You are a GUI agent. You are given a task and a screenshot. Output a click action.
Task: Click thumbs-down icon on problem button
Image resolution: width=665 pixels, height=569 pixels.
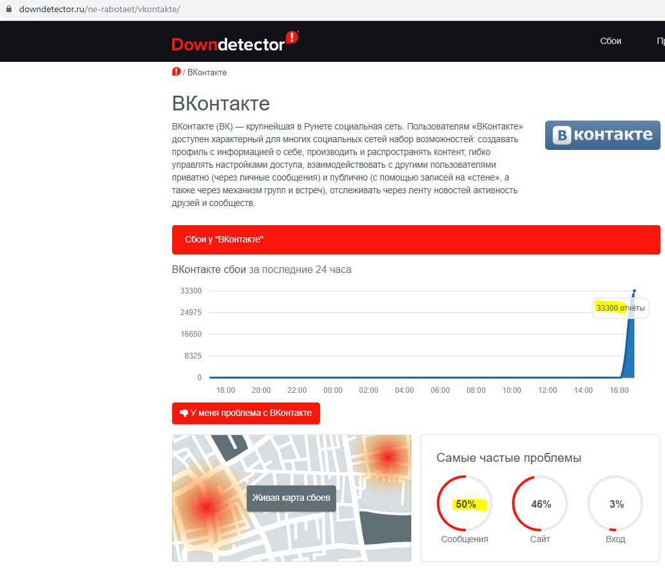click(184, 413)
